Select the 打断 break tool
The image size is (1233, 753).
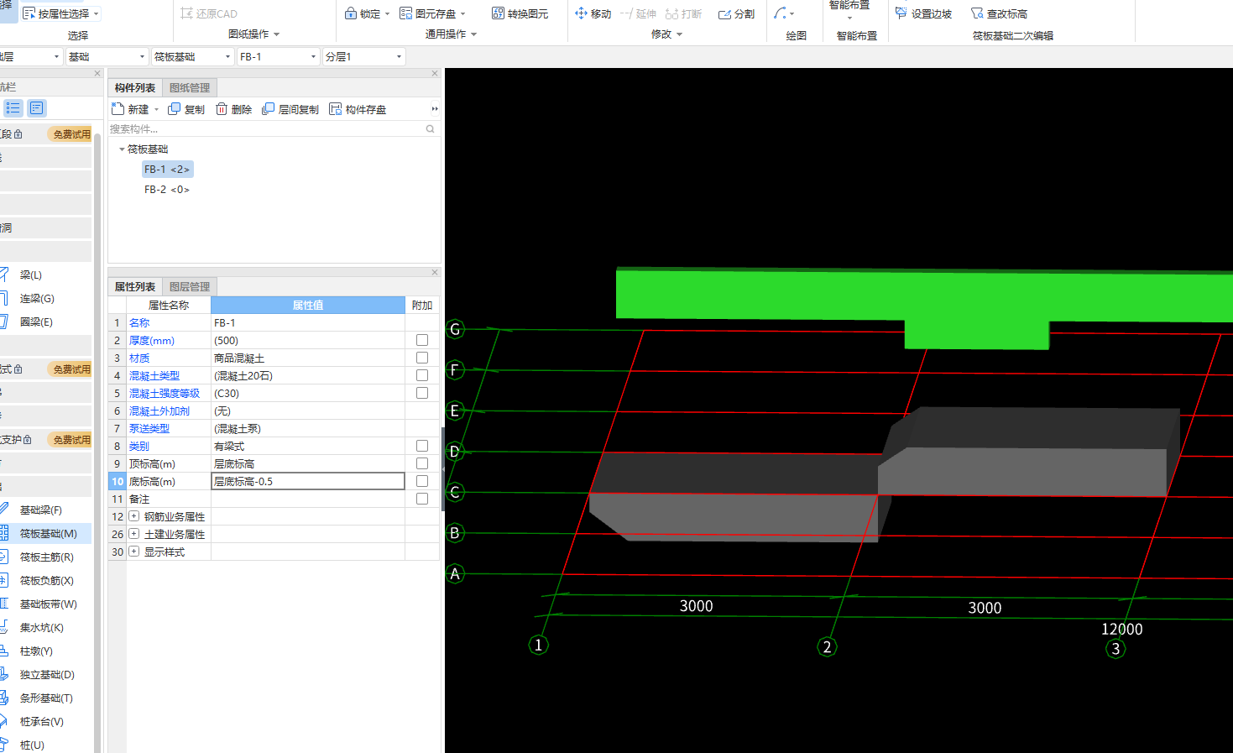(683, 13)
